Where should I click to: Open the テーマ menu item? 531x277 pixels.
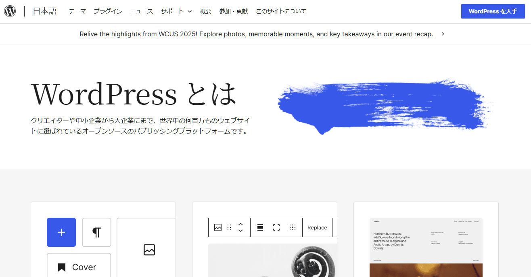(x=77, y=11)
